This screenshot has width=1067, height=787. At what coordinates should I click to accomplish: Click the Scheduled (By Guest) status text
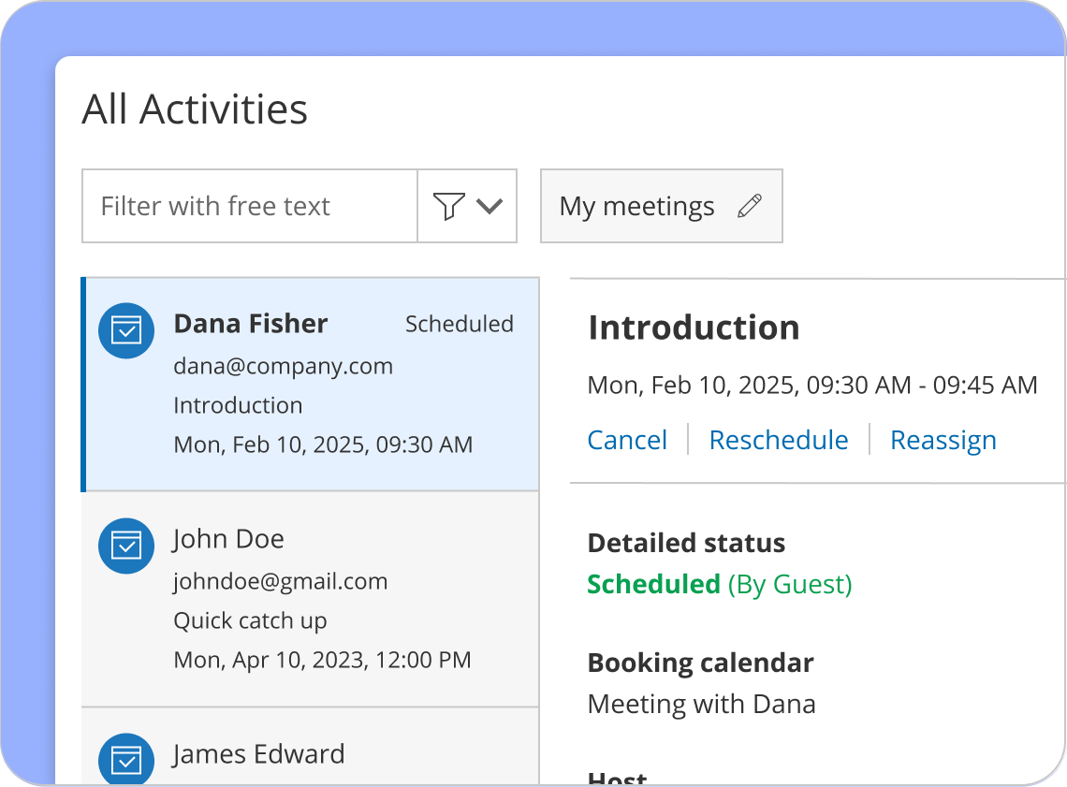pyautogui.click(x=719, y=584)
